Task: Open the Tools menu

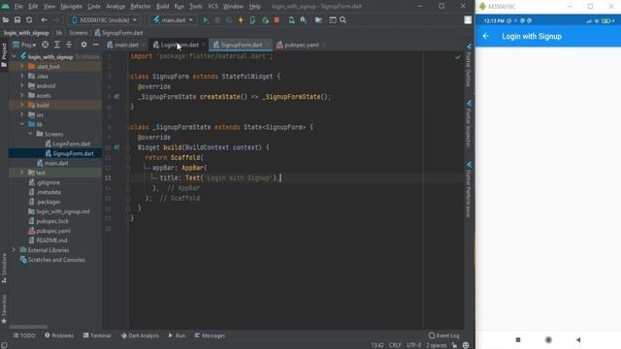Action: coord(196,7)
